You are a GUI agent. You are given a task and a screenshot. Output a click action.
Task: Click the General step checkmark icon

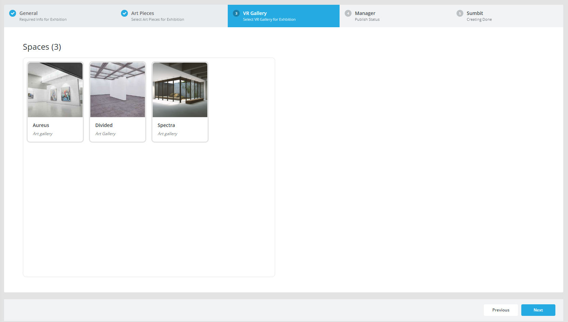tap(13, 13)
